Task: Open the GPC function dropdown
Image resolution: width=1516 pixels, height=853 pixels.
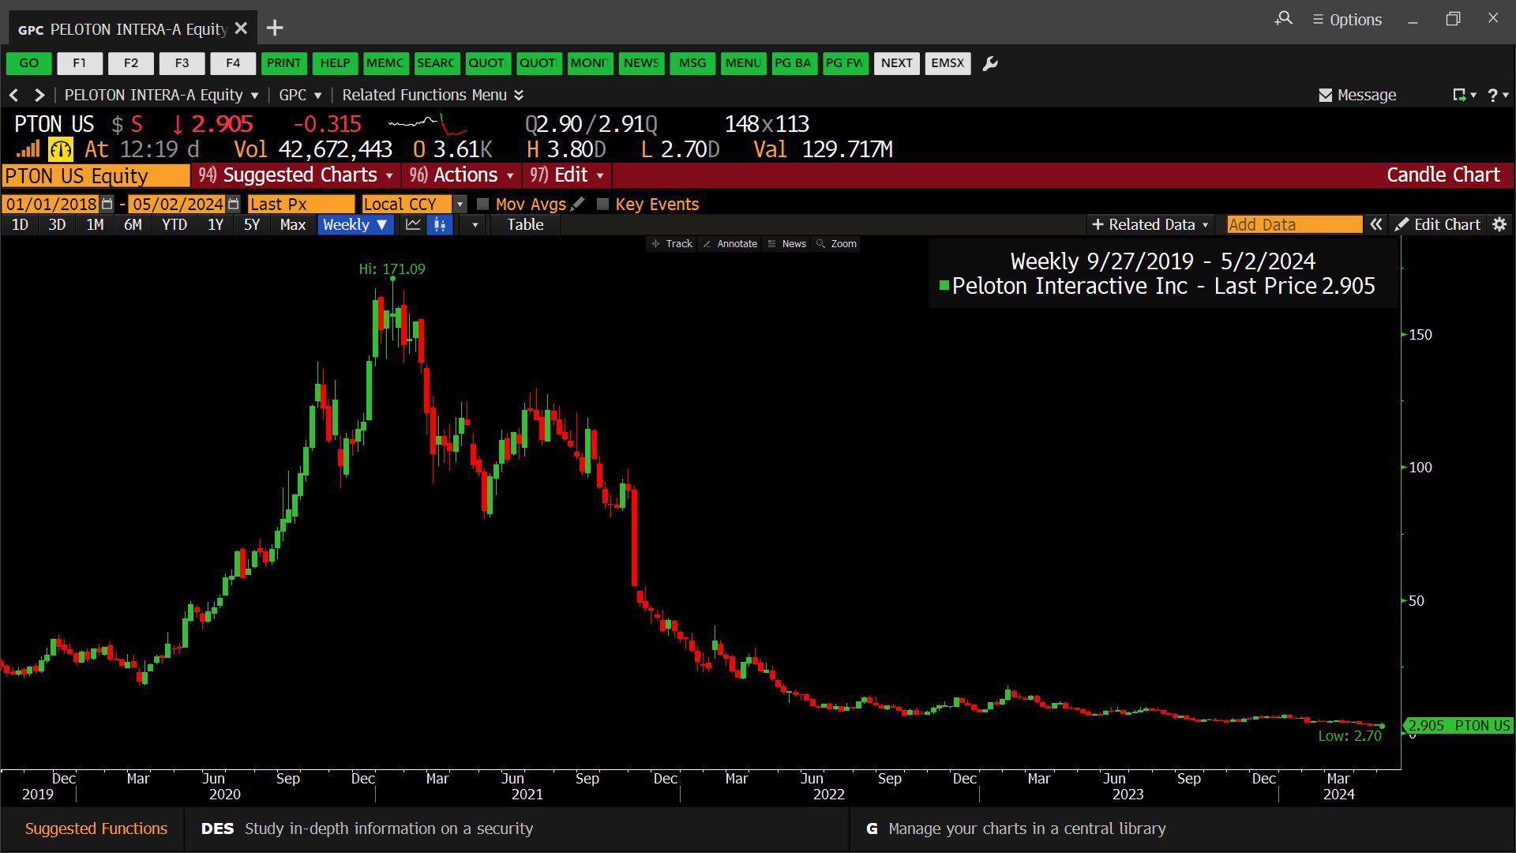Action: coord(301,95)
